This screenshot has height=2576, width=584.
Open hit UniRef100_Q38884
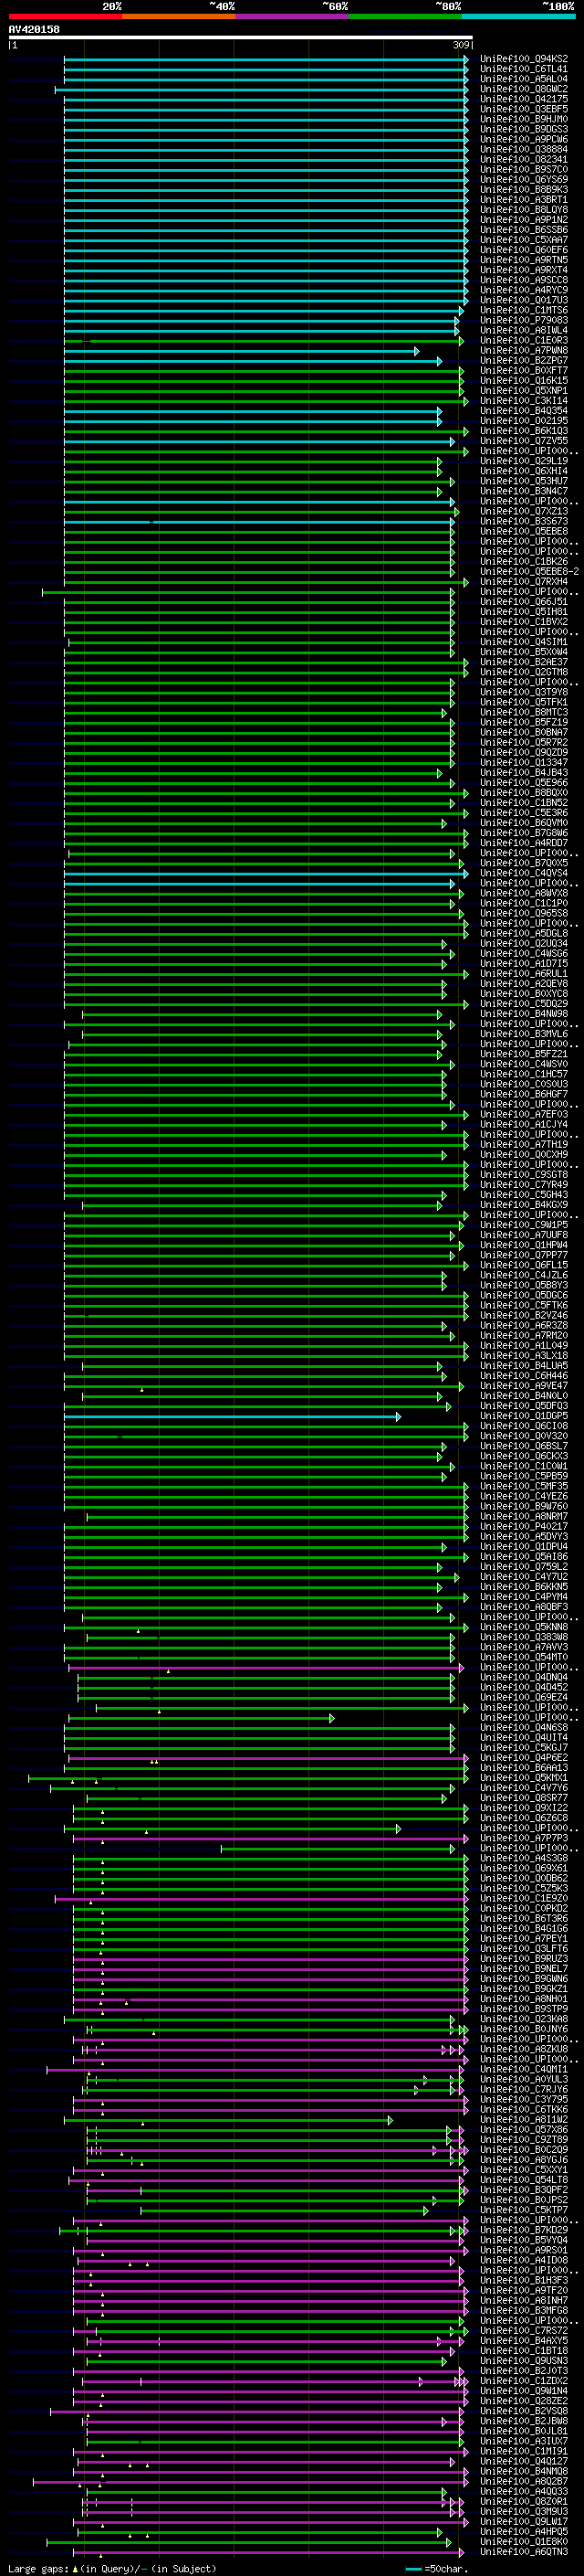pyautogui.click(x=524, y=149)
